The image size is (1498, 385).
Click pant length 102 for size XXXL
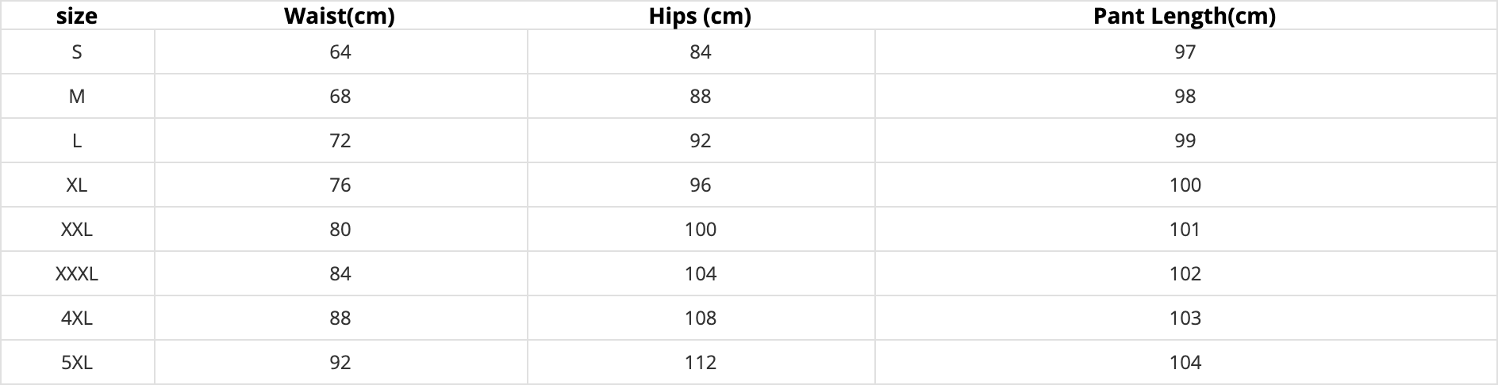(1185, 274)
